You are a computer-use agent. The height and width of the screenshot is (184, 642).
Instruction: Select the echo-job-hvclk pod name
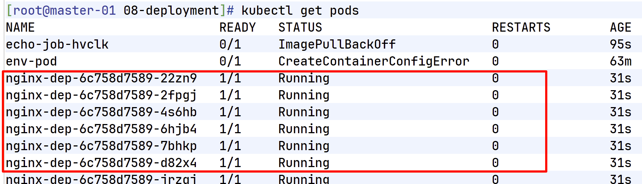click(x=57, y=44)
